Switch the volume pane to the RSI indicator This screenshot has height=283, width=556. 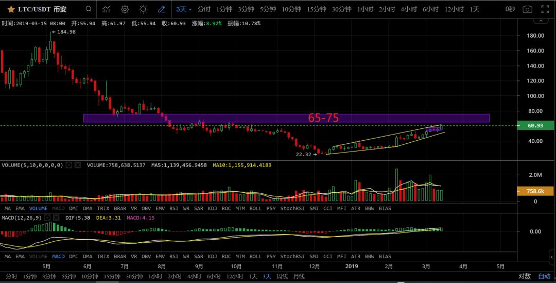(173, 208)
